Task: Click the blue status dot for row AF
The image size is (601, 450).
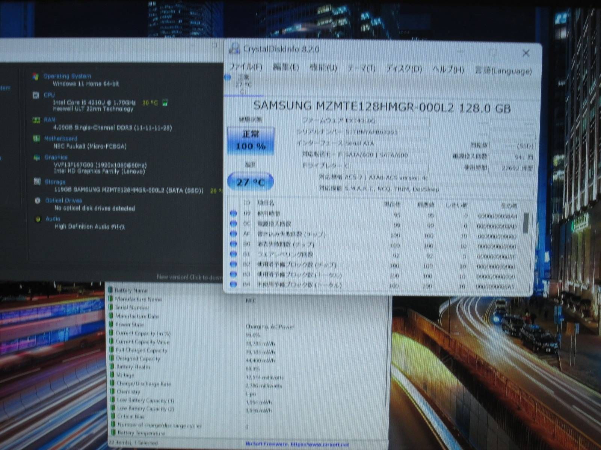Action: click(233, 234)
